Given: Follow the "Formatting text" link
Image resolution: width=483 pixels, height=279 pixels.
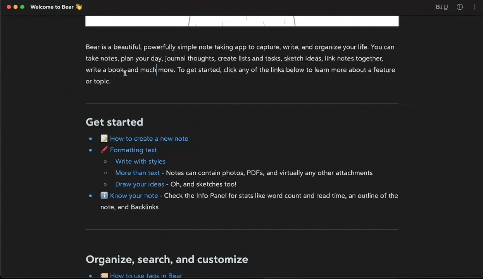Looking at the screenshot, I should point(133,150).
